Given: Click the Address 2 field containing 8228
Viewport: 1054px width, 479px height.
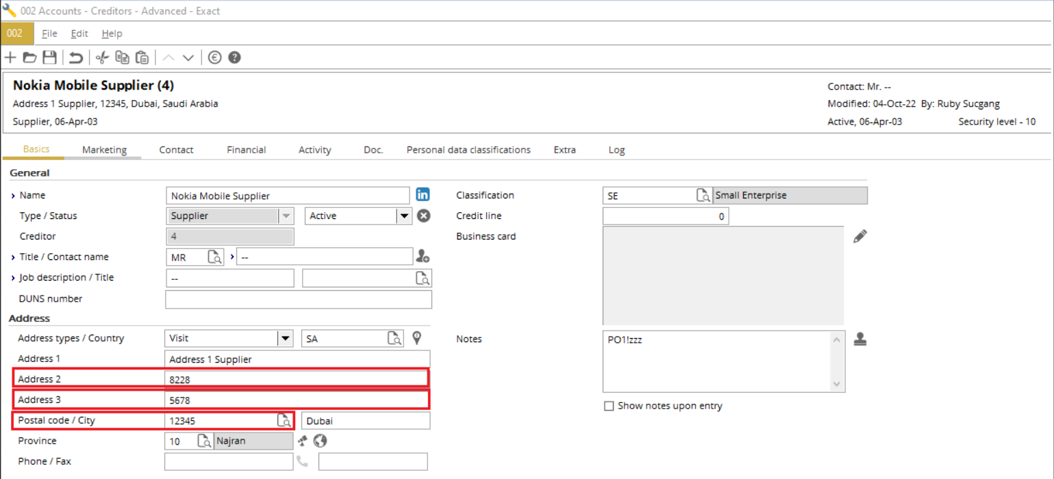Looking at the screenshot, I should [x=296, y=378].
